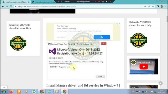
Task: Click the log file link in image
Action: [70, 64]
